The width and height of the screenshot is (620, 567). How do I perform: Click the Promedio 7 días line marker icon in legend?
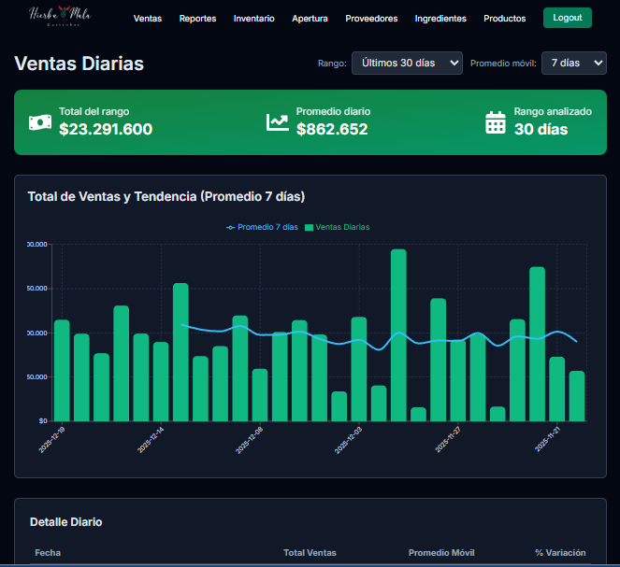coord(230,227)
